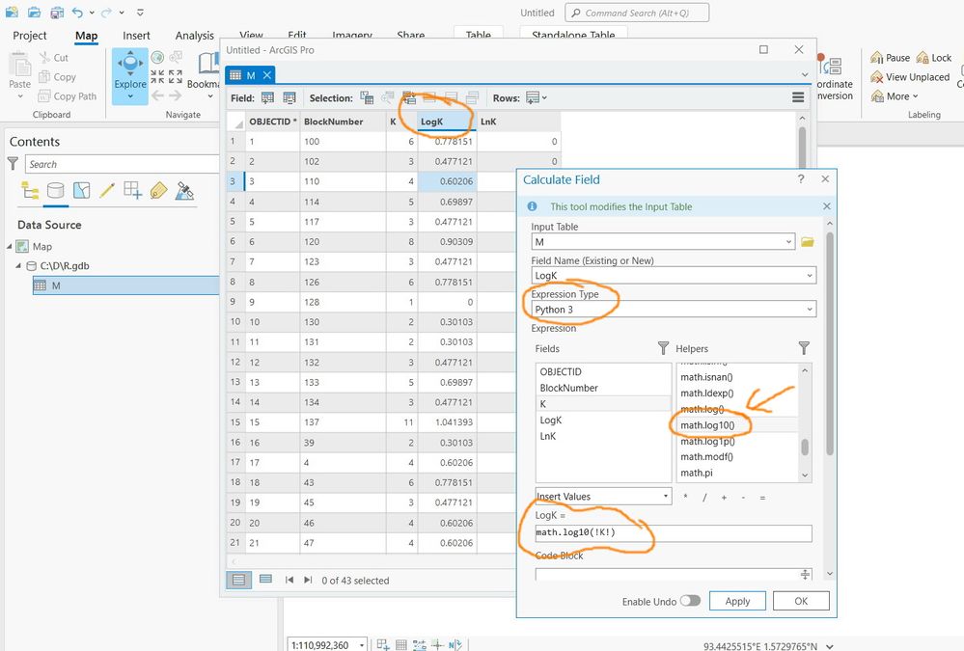Screen dimensions: 964x651
Task: Select List By Editing pencil icon
Action: tap(107, 191)
